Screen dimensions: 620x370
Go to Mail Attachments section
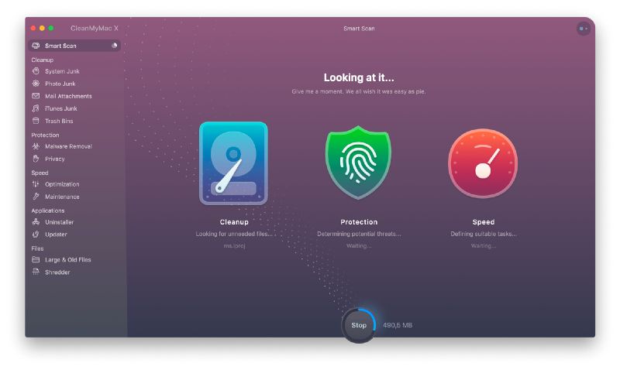click(x=68, y=96)
